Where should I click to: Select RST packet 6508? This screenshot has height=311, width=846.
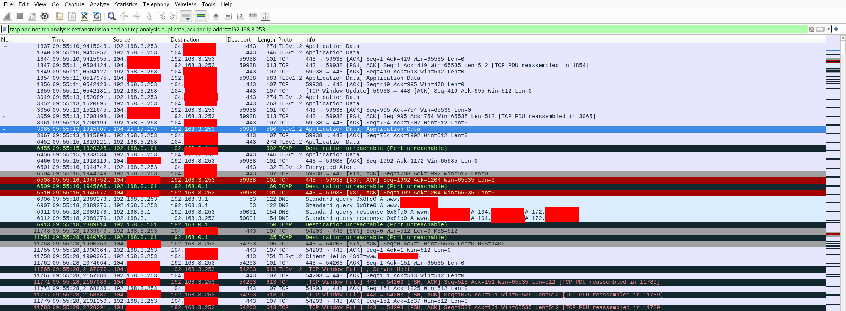coord(413,180)
